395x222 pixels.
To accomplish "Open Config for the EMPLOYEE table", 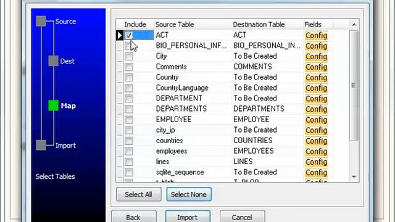I will [317, 120].
